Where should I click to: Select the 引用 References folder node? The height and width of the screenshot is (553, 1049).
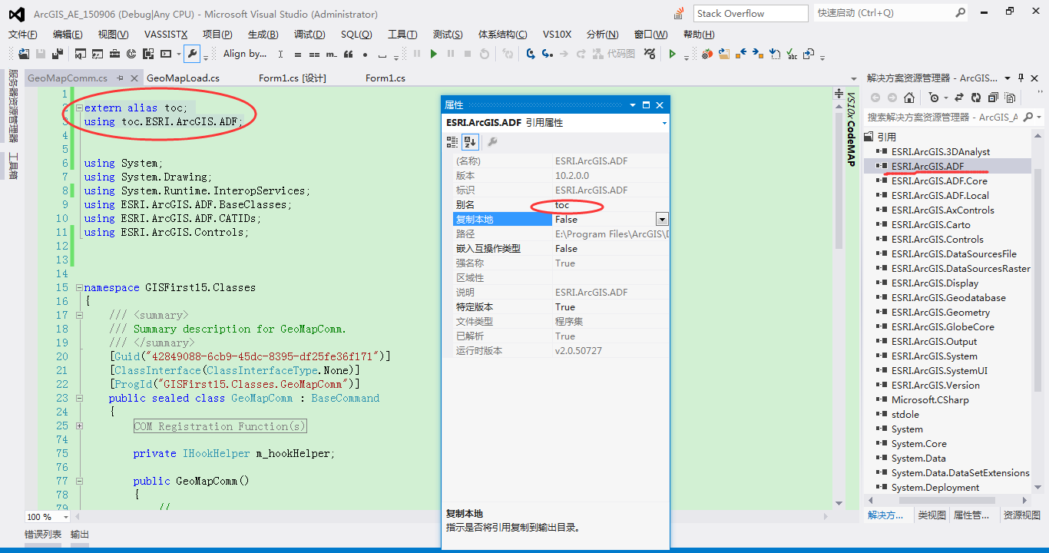(886, 137)
